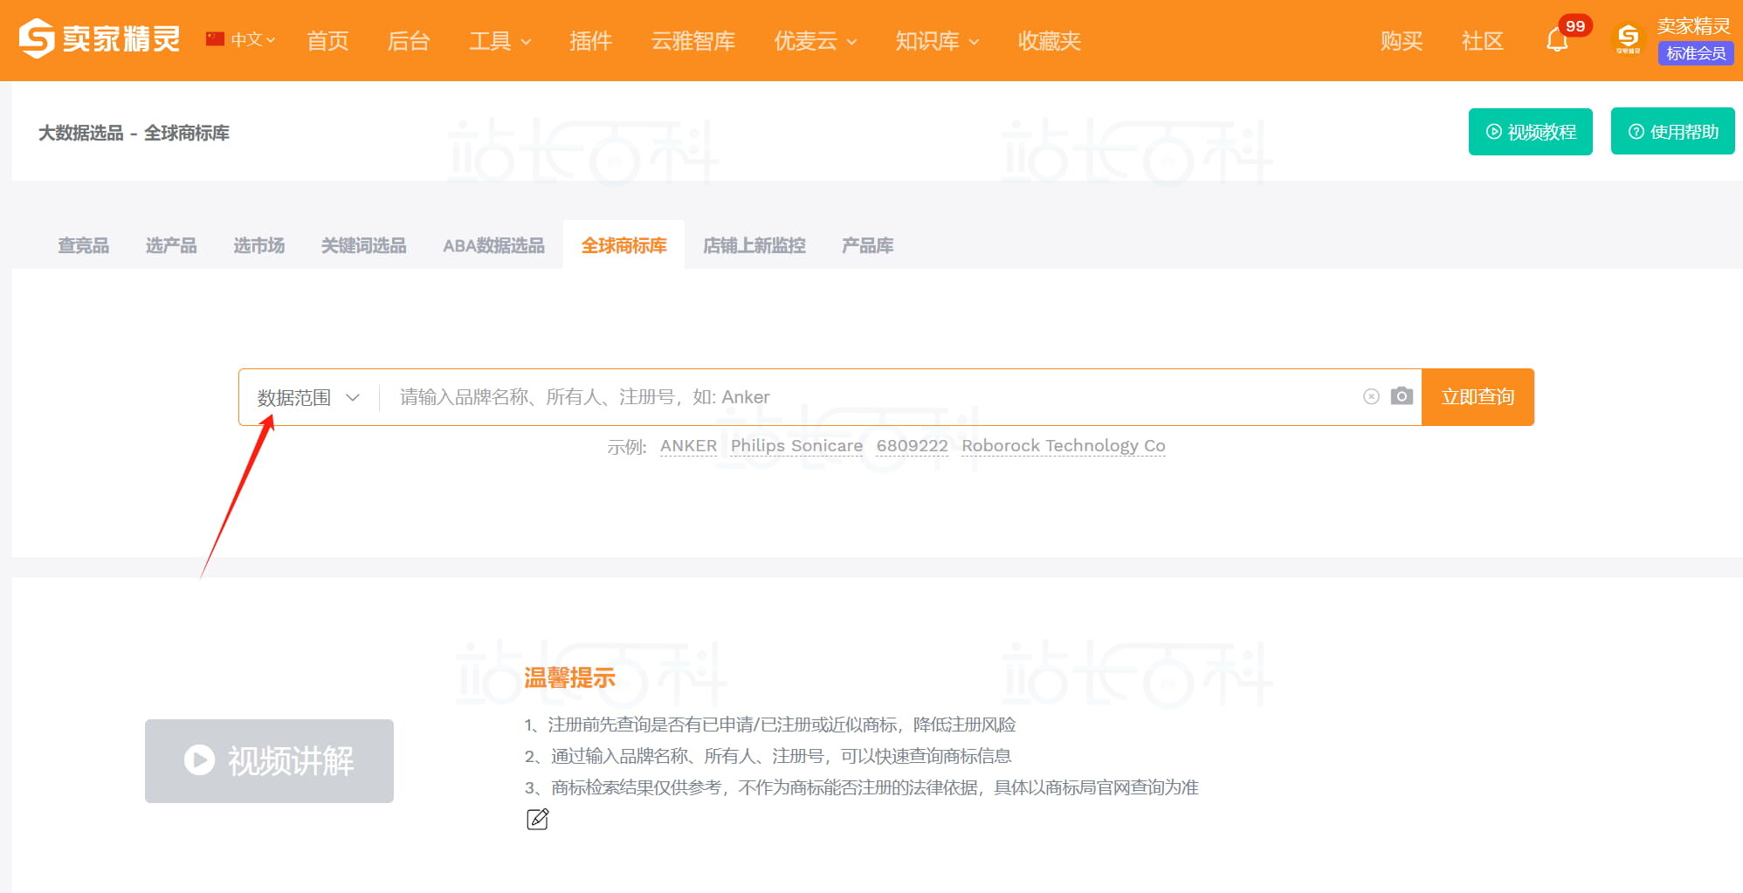The height and width of the screenshot is (893, 1743).
Task: Click the camera image search icon
Action: point(1402,396)
